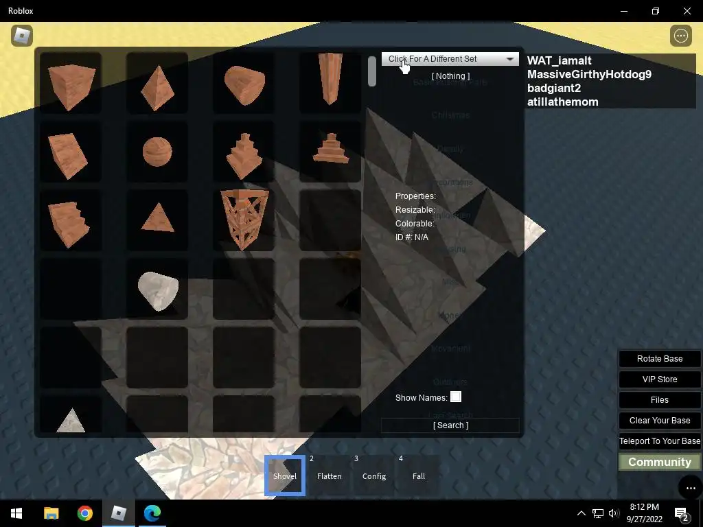The width and height of the screenshot is (703, 527).
Task: Open the Community button
Action: (660, 462)
